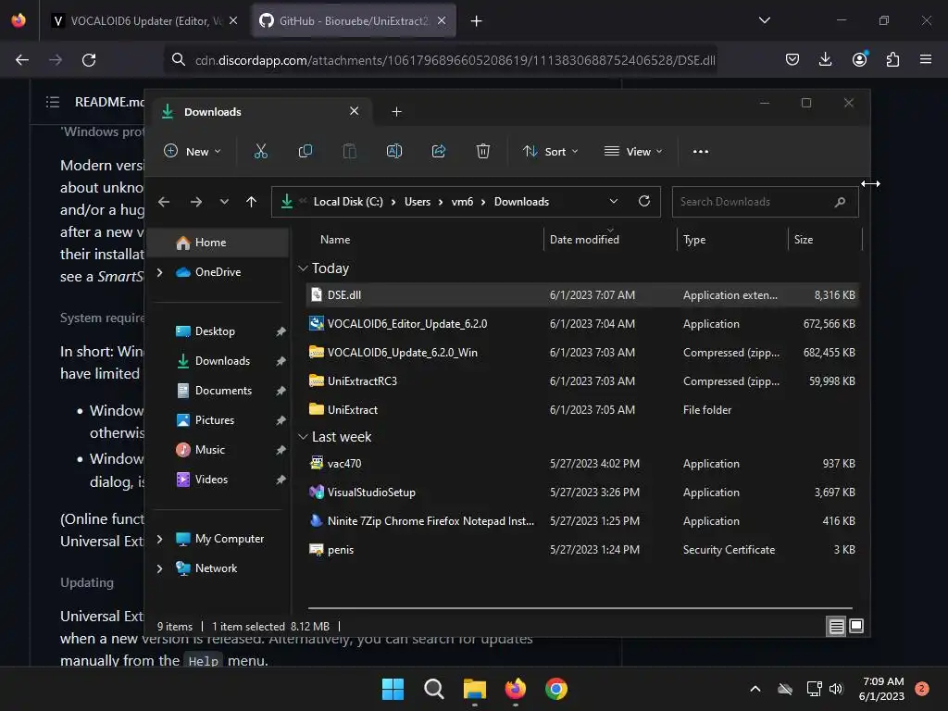Open Firefox downloads panel
The image size is (948, 711).
[825, 59]
